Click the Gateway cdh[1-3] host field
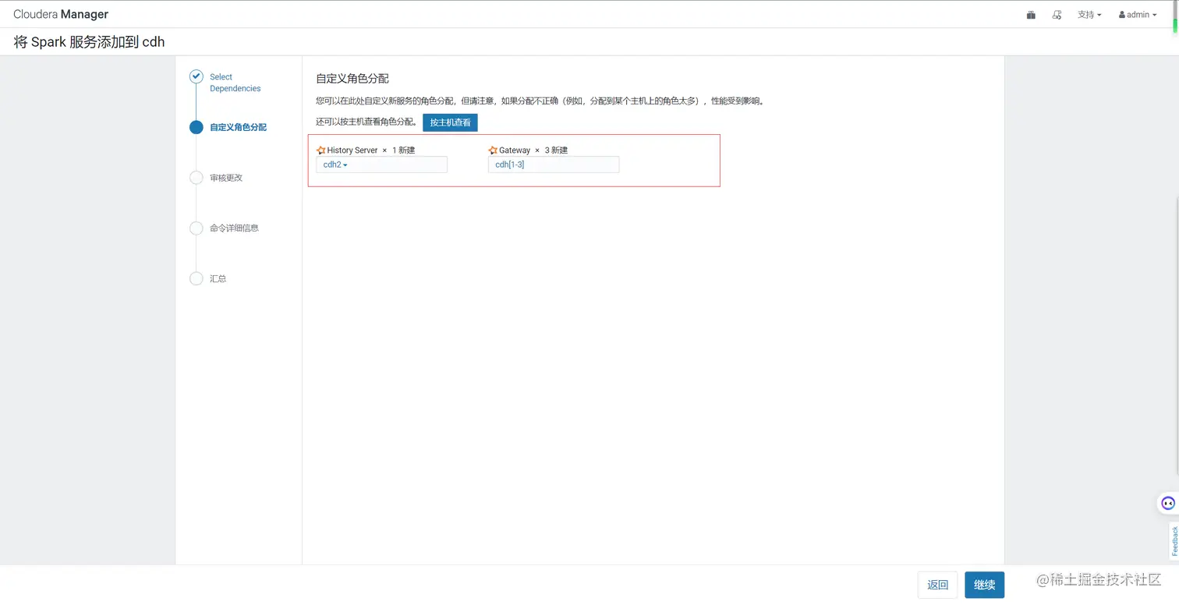This screenshot has width=1179, height=605. point(554,165)
